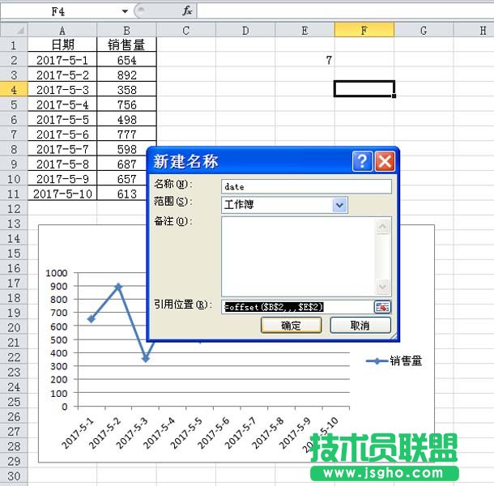Click the 名称 input field containing date
Screen dimensions: 494x486
(x=306, y=186)
